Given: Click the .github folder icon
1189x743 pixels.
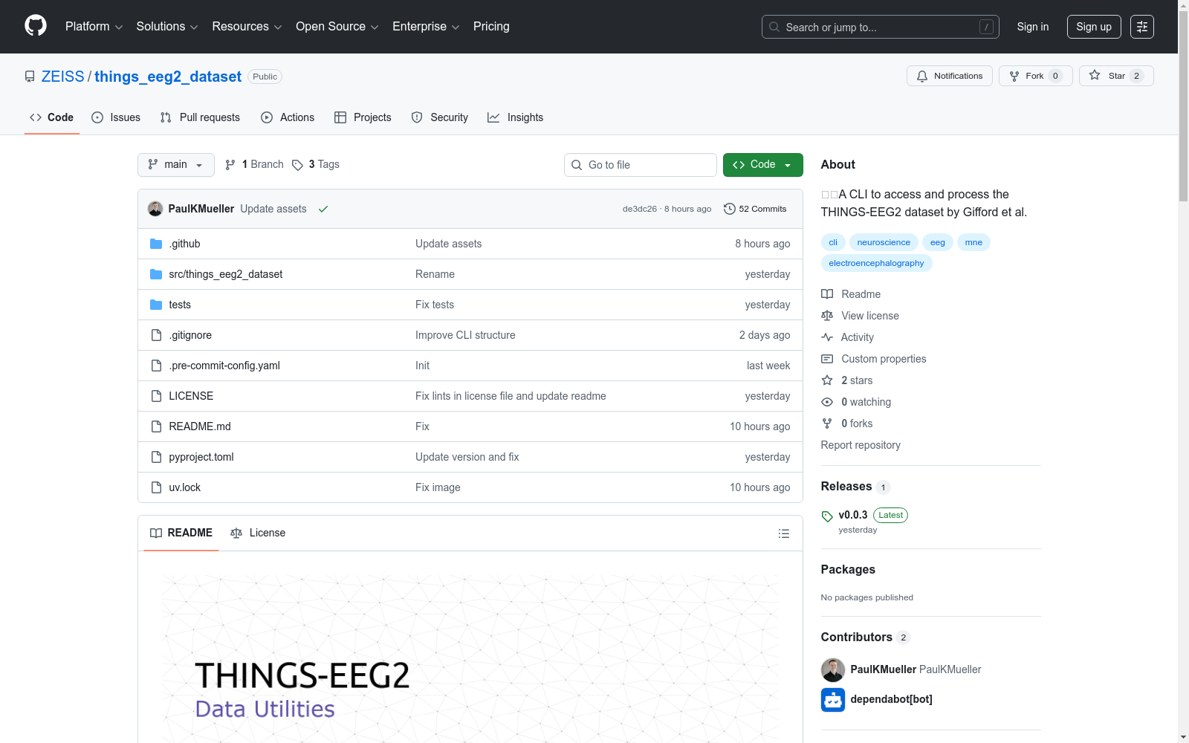Looking at the screenshot, I should click(156, 244).
